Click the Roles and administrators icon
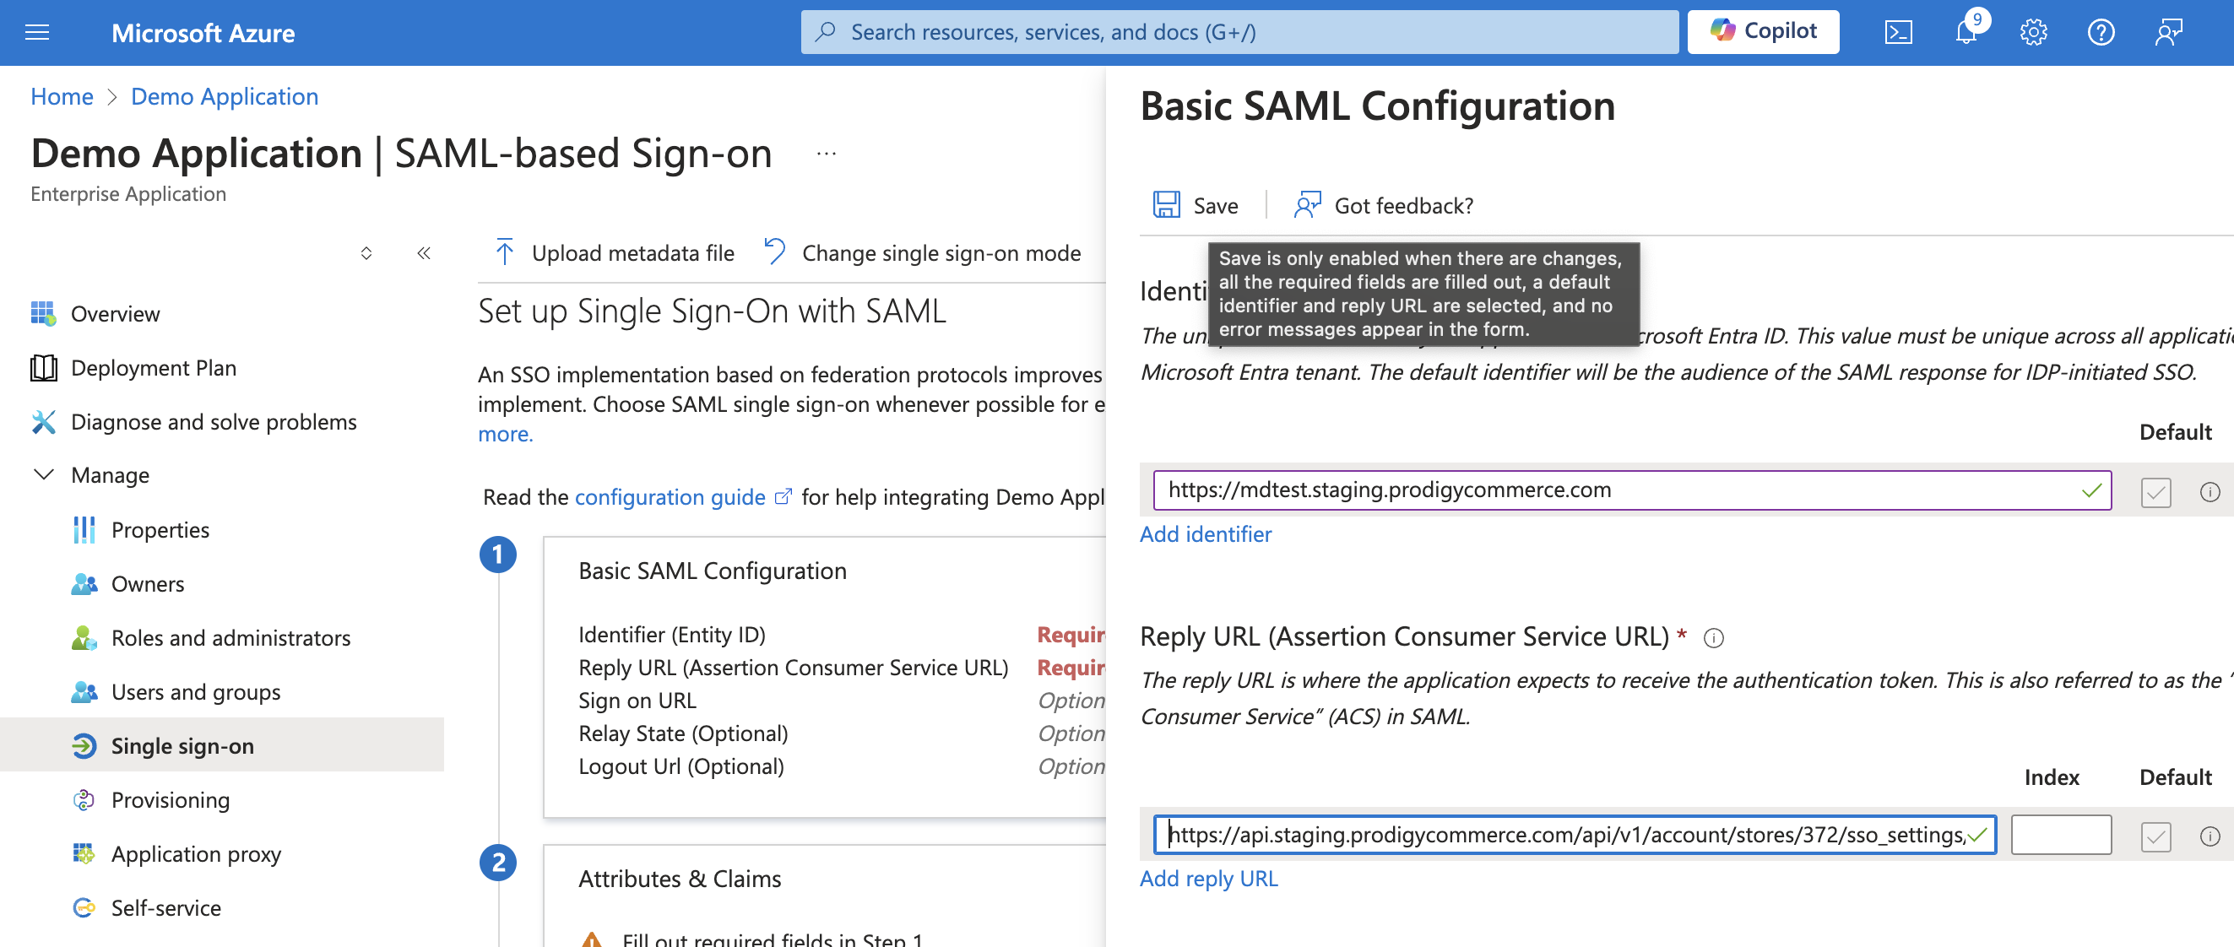The height and width of the screenshot is (947, 2234). (x=84, y=637)
